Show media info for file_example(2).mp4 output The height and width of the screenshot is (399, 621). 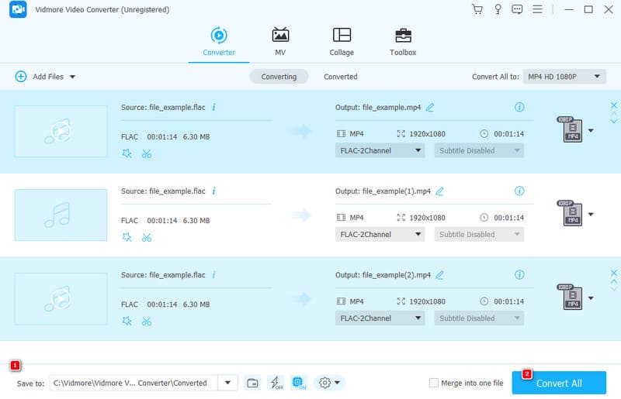coord(519,274)
